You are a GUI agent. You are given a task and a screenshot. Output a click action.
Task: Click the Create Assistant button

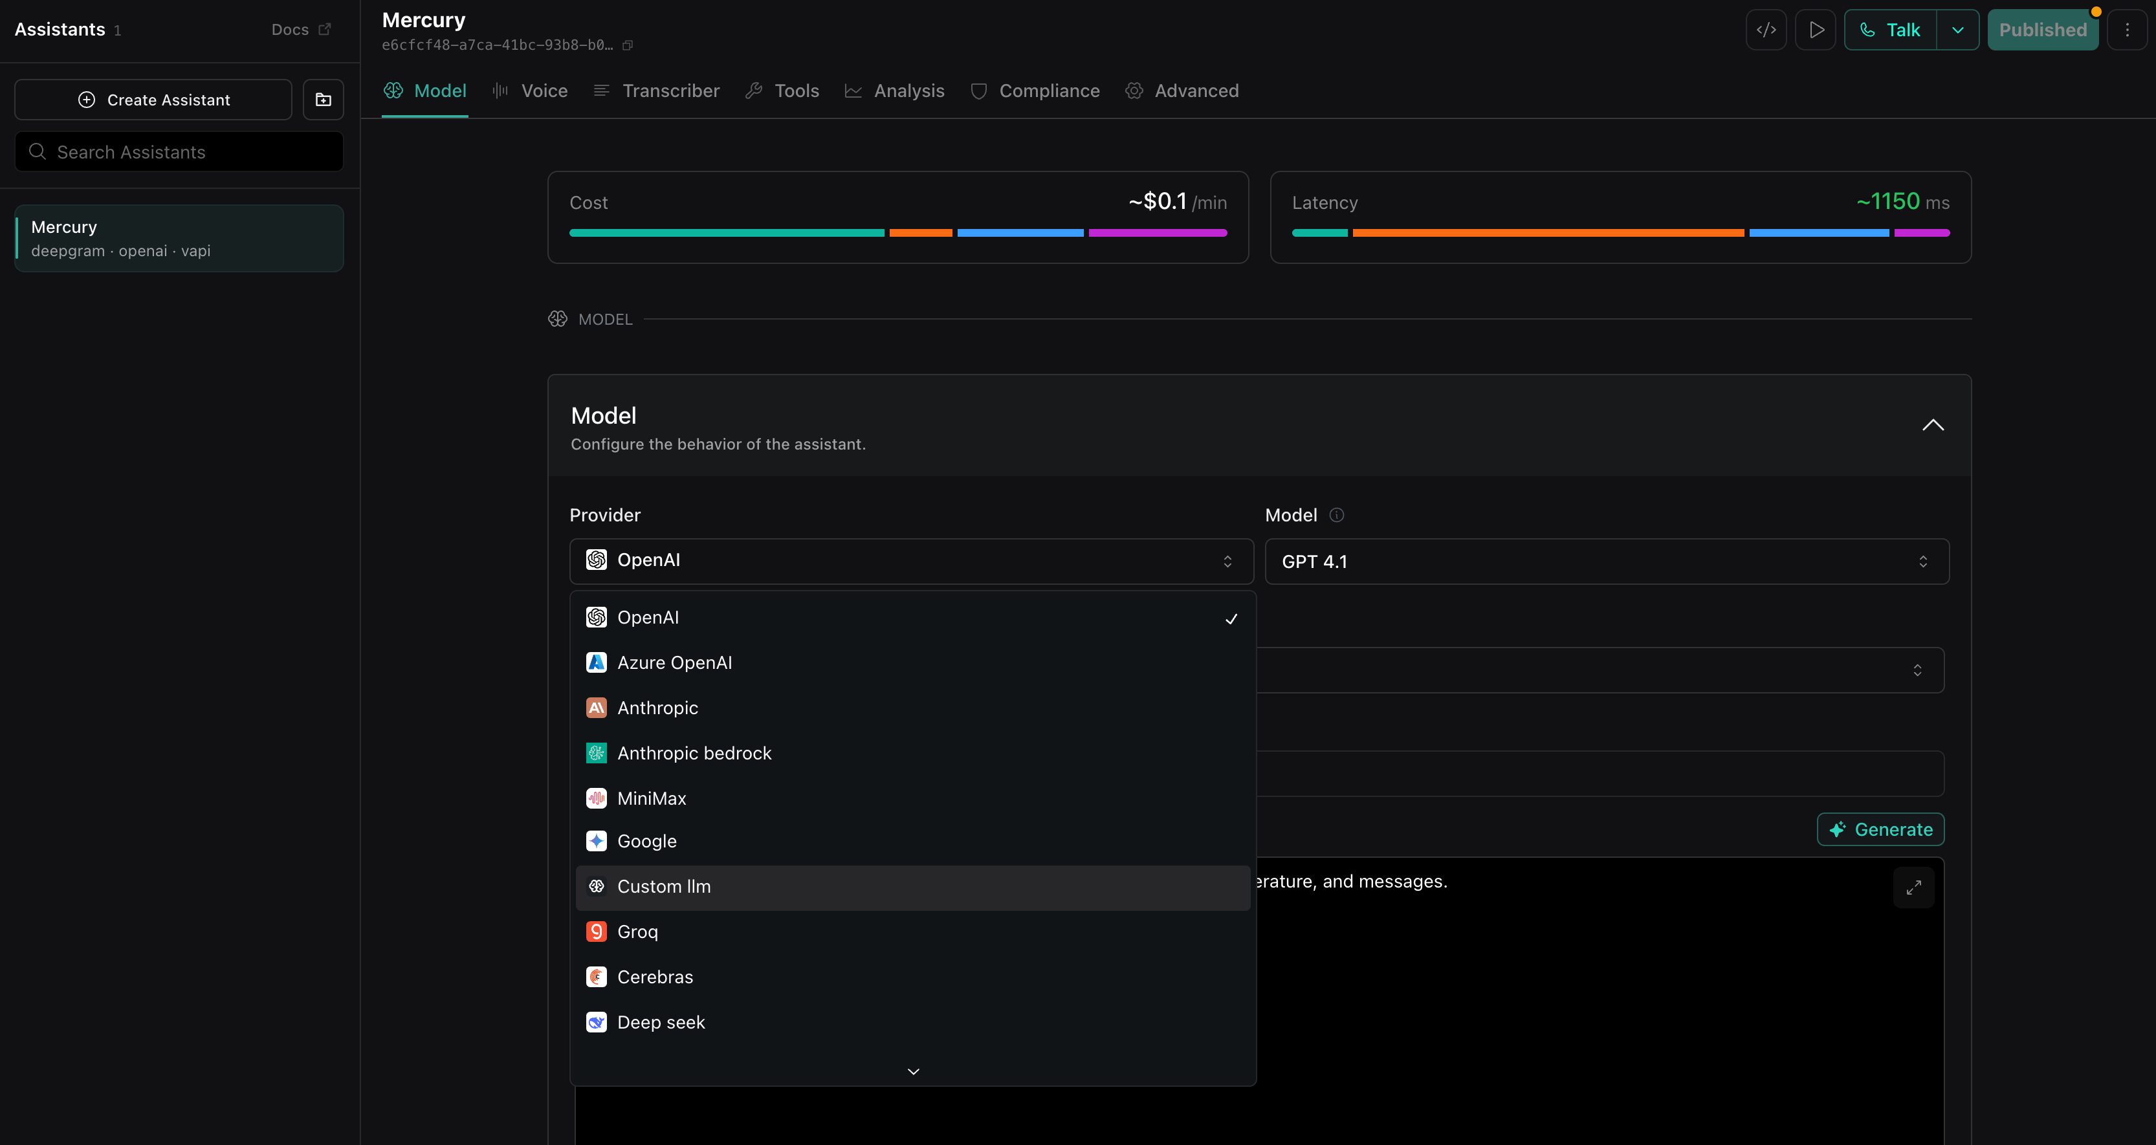point(153,100)
